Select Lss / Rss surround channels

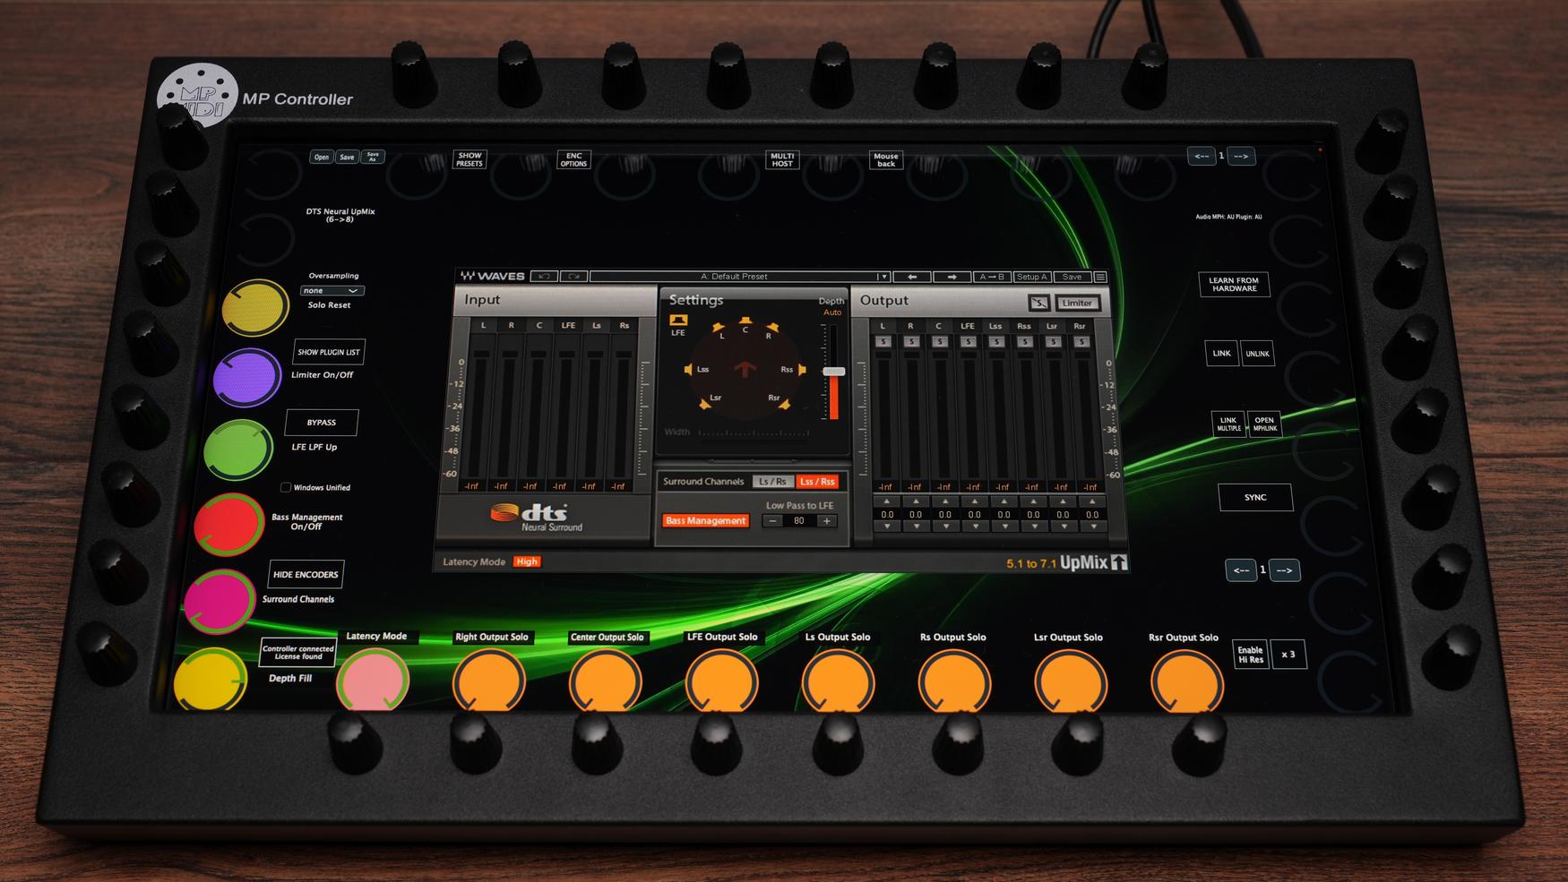click(x=817, y=482)
